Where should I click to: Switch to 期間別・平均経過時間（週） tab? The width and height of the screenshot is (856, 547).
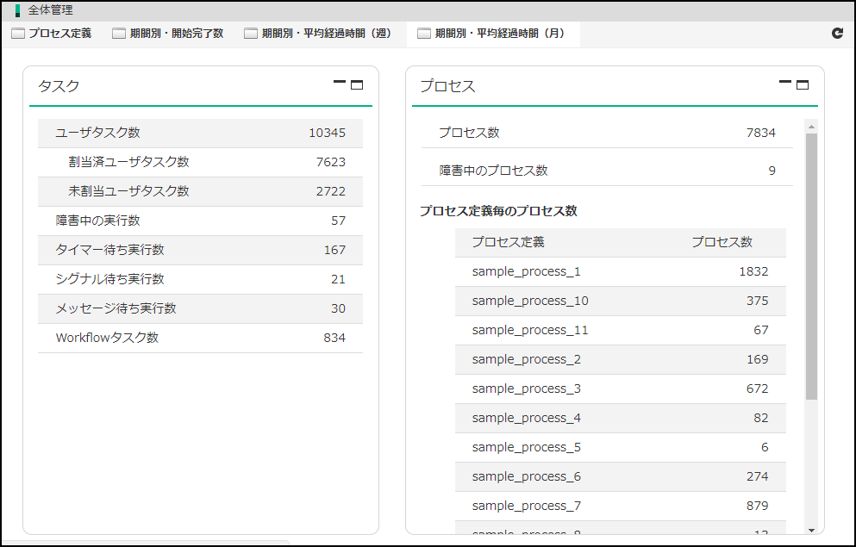[327, 34]
